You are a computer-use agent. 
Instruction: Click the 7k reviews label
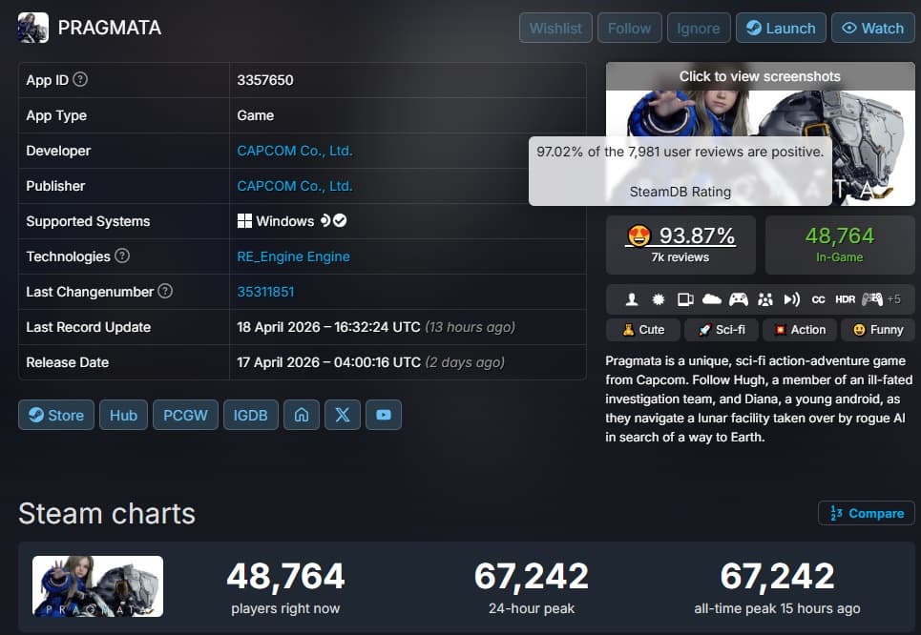coord(680,257)
